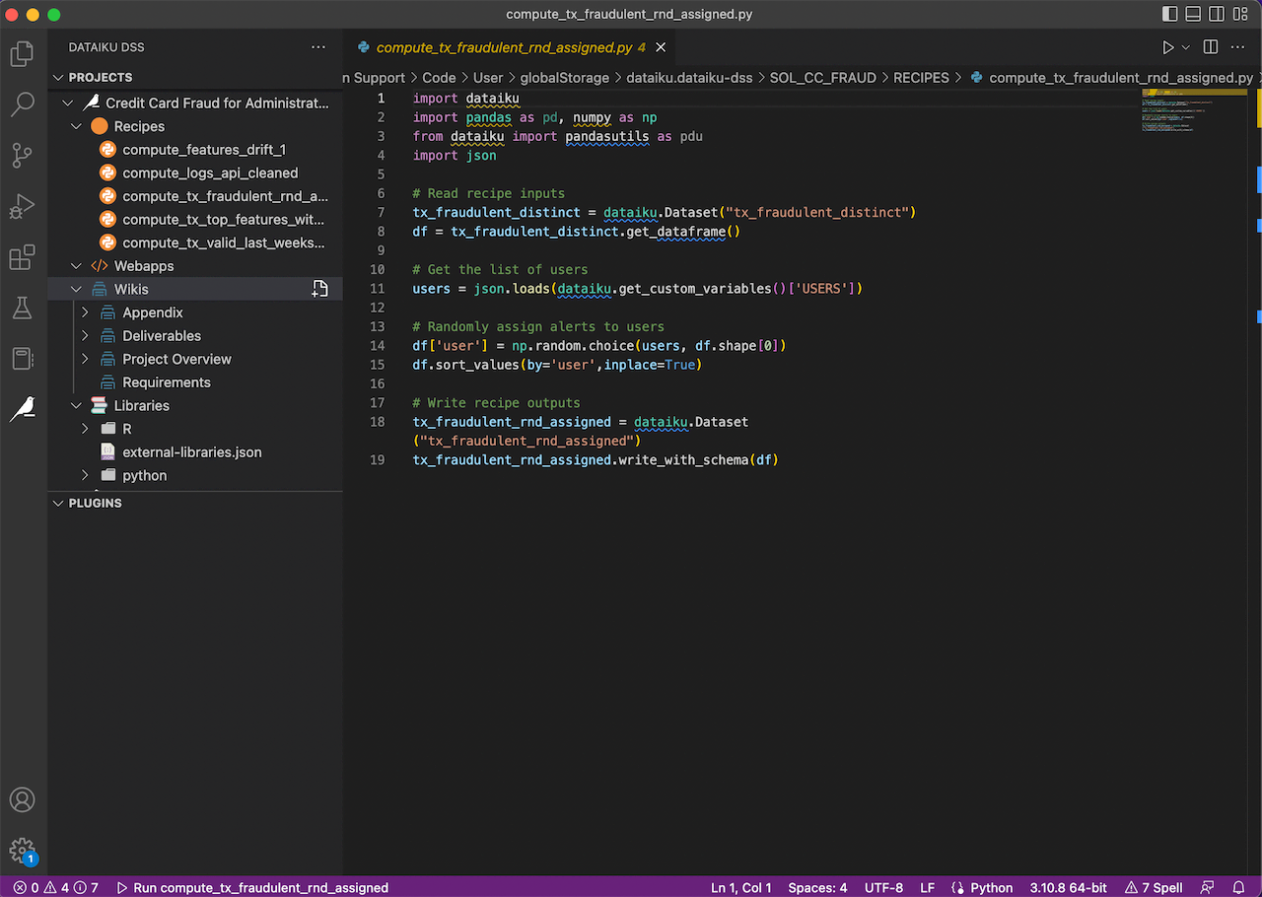Image resolution: width=1262 pixels, height=897 pixels.
Task: Collapse the Webapps folder
Action: 76,266
